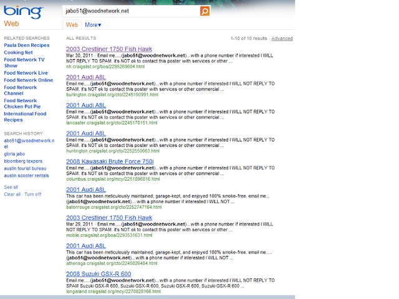Open Audi A8L result from lancaster.craigslist
The height and width of the screenshot is (299, 399).
pos(86,105)
